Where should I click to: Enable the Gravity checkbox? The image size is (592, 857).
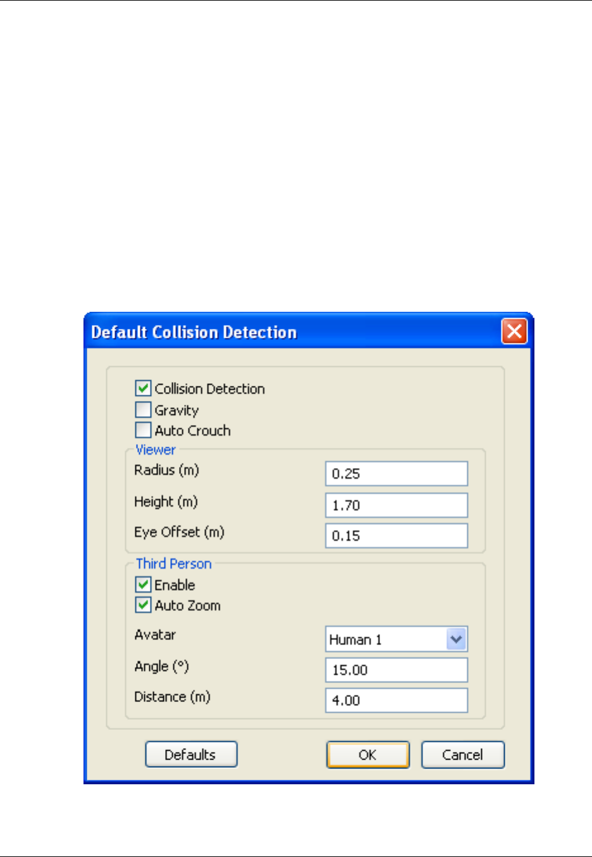click(x=143, y=409)
